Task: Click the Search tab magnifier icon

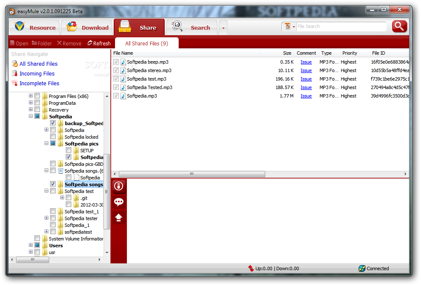Action: coord(177,26)
